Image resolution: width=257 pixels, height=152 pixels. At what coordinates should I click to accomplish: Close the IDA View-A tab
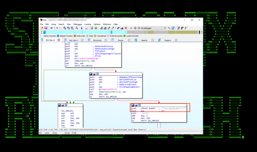pos(58,40)
